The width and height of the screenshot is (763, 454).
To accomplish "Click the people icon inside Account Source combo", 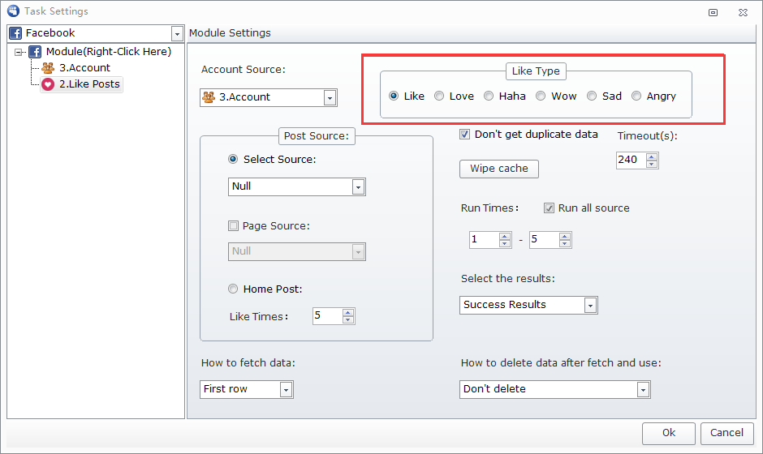I will [209, 97].
